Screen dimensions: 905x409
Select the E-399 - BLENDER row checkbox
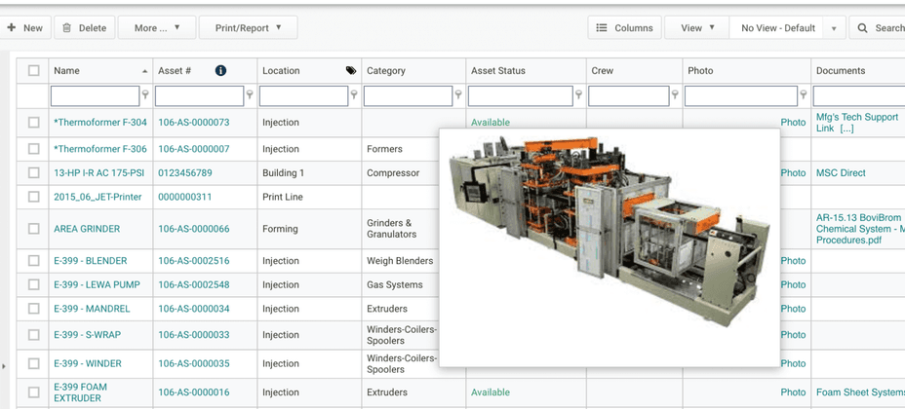[34, 261]
